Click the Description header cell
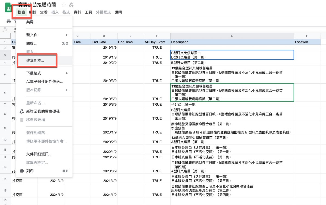326x205 pixels. tap(232, 42)
